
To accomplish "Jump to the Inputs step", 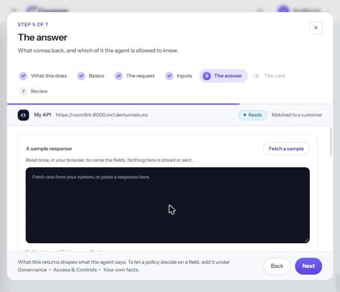I will 178,76.
